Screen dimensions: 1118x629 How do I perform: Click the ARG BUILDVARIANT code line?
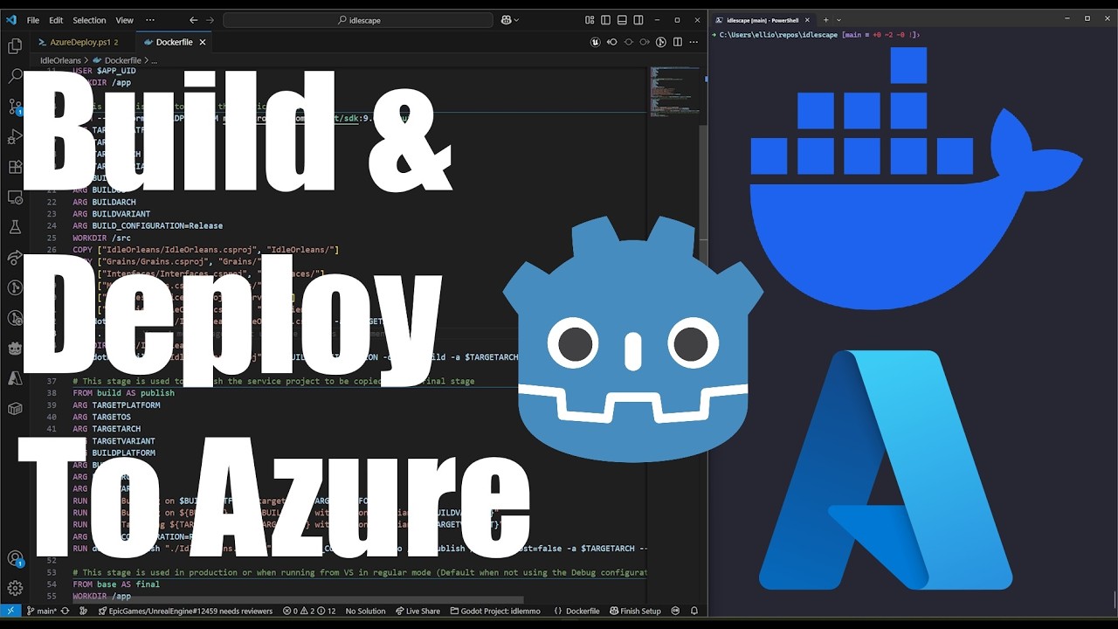(x=111, y=214)
